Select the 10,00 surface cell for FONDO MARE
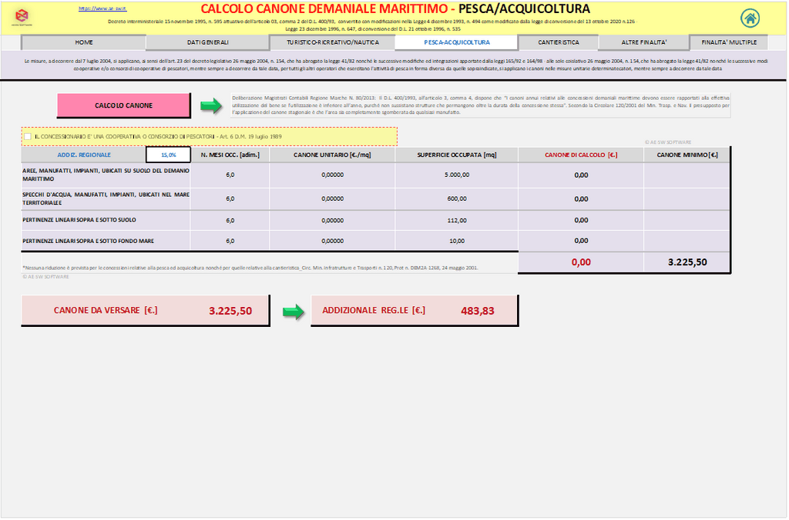789x520 pixels. (x=457, y=241)
